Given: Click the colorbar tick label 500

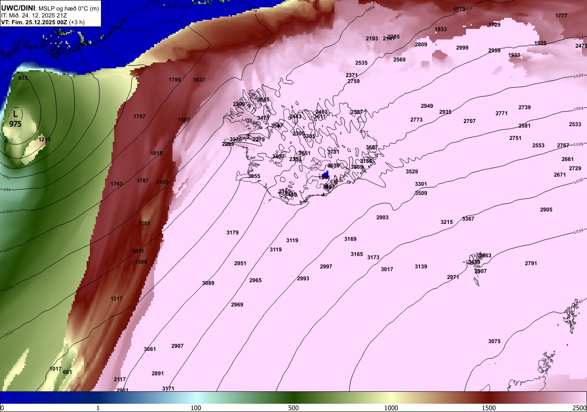Looking at the screenshot, I should click(293, 408).
